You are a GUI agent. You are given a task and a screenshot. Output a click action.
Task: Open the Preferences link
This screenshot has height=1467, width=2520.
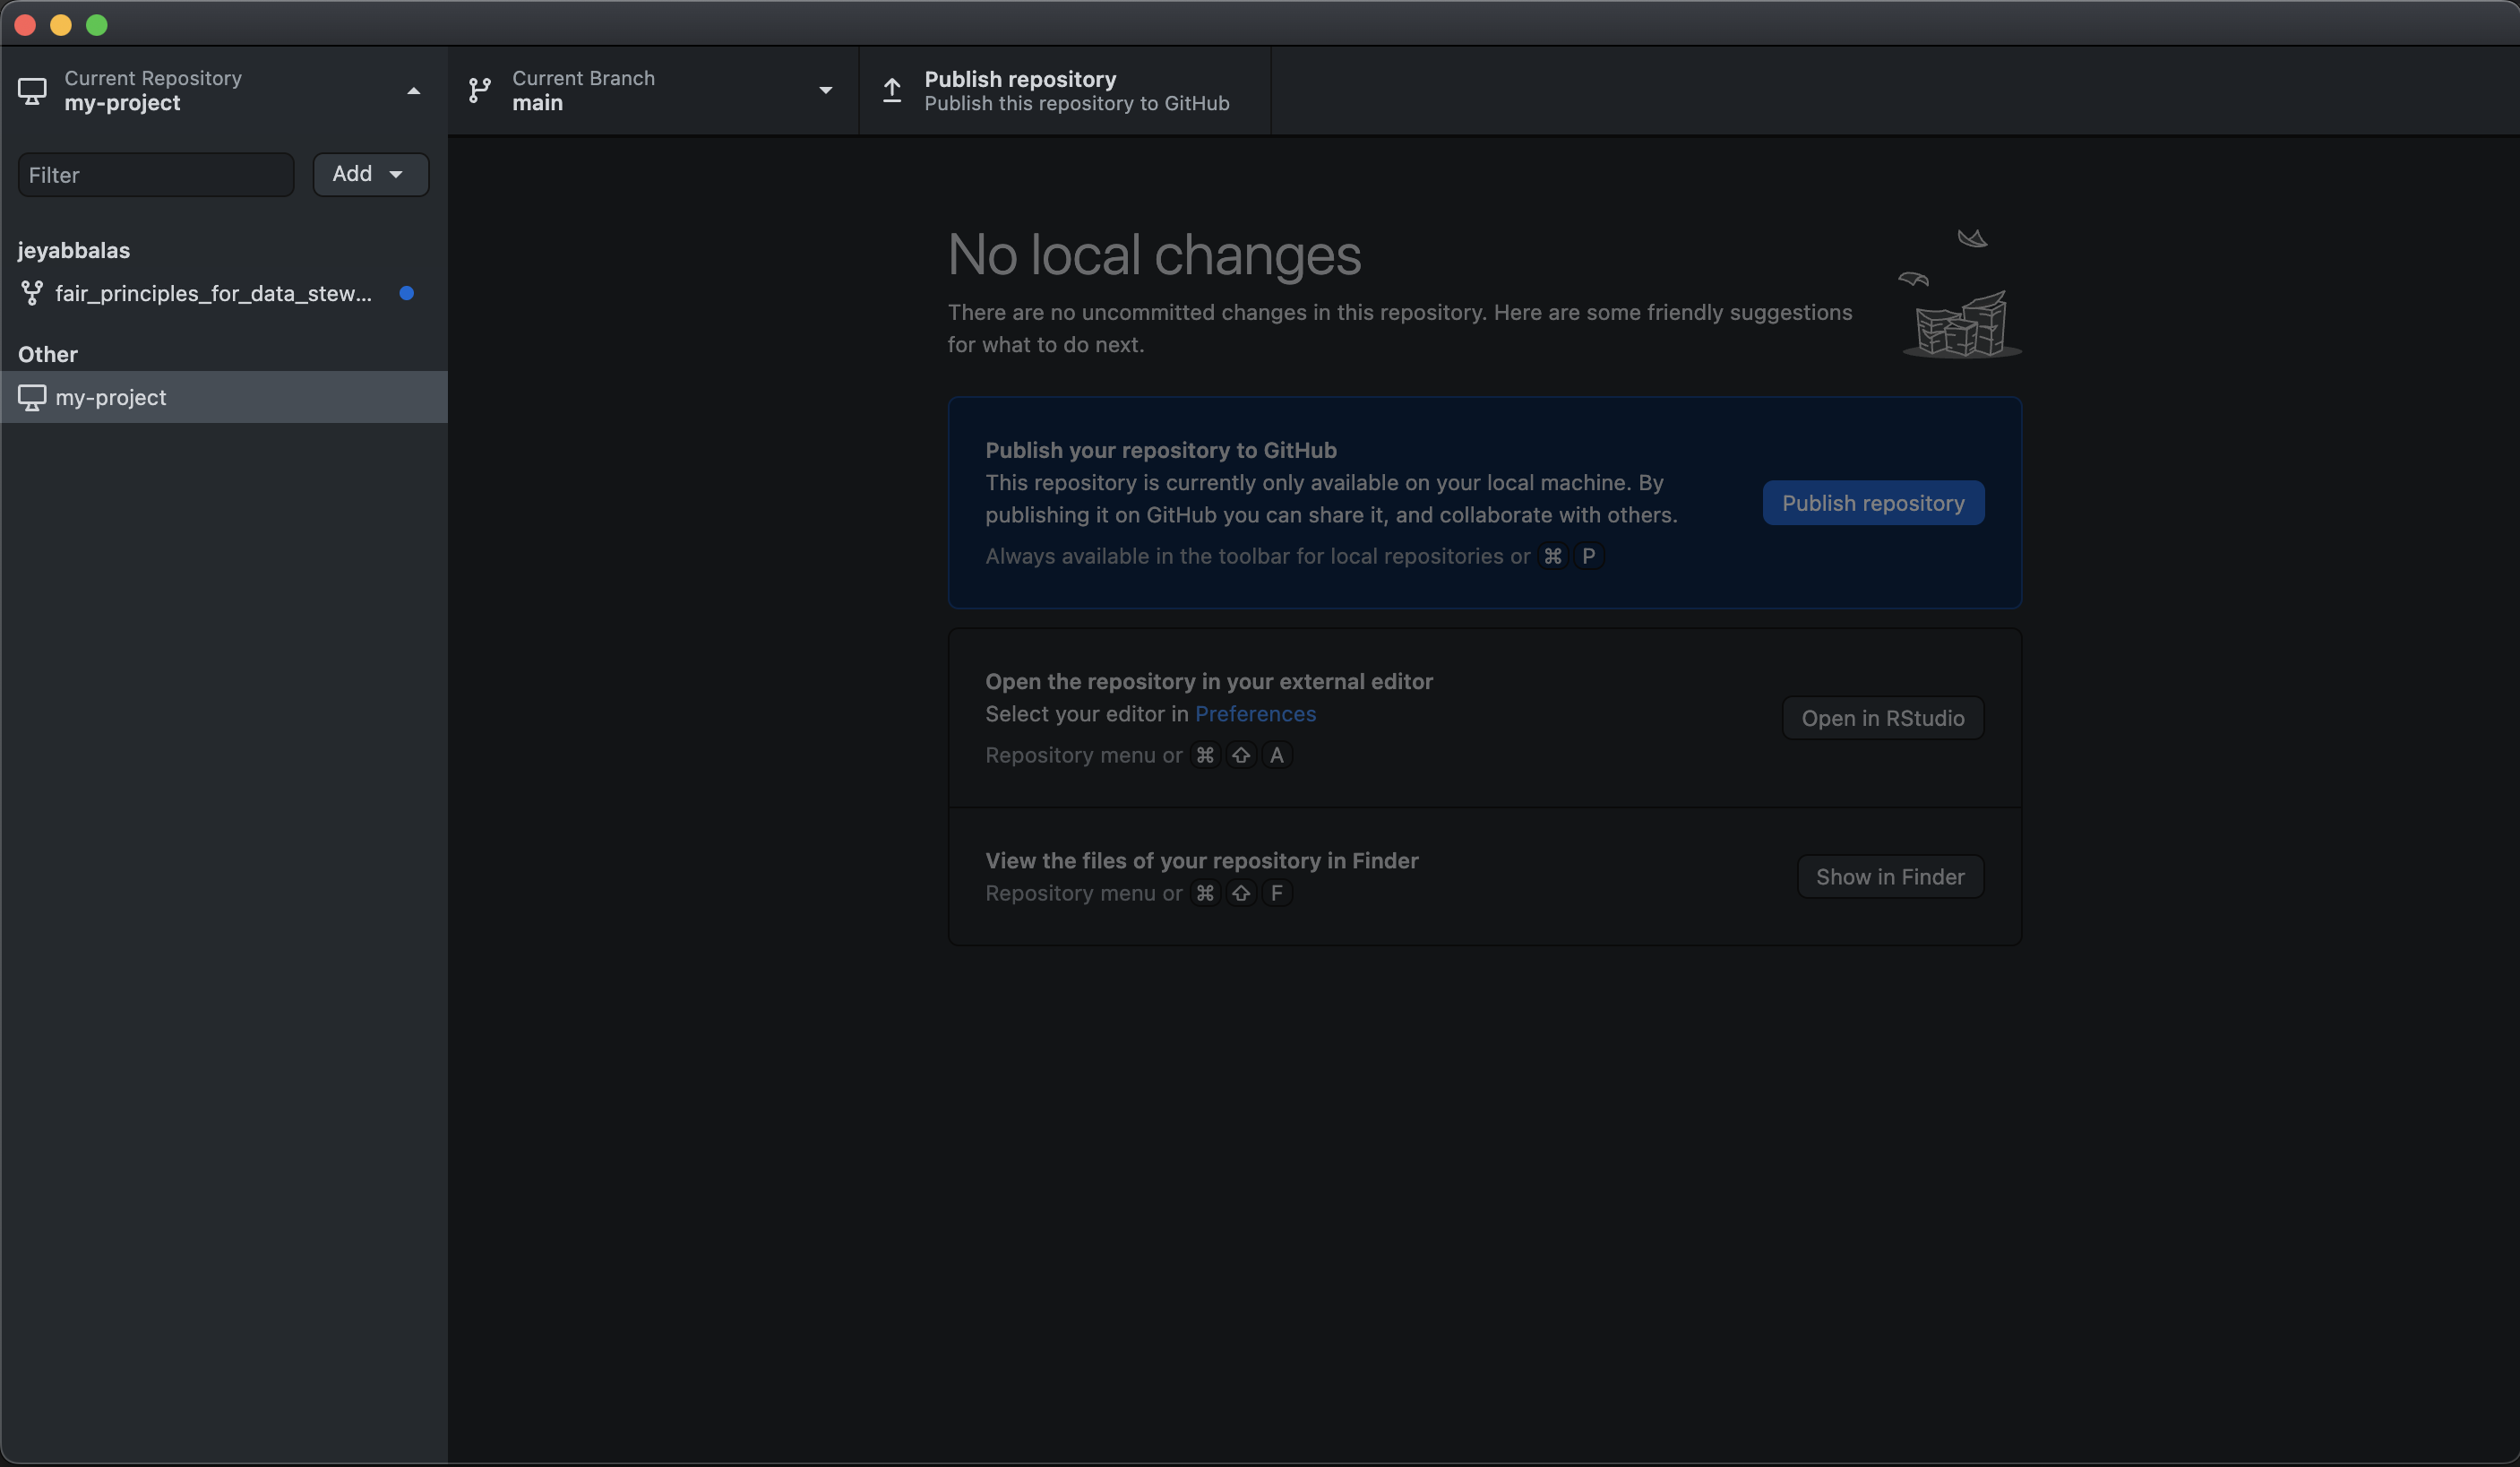coord(1255,713)
